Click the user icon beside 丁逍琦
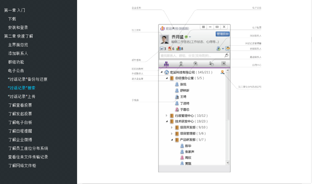 click(x=177, y=103)
